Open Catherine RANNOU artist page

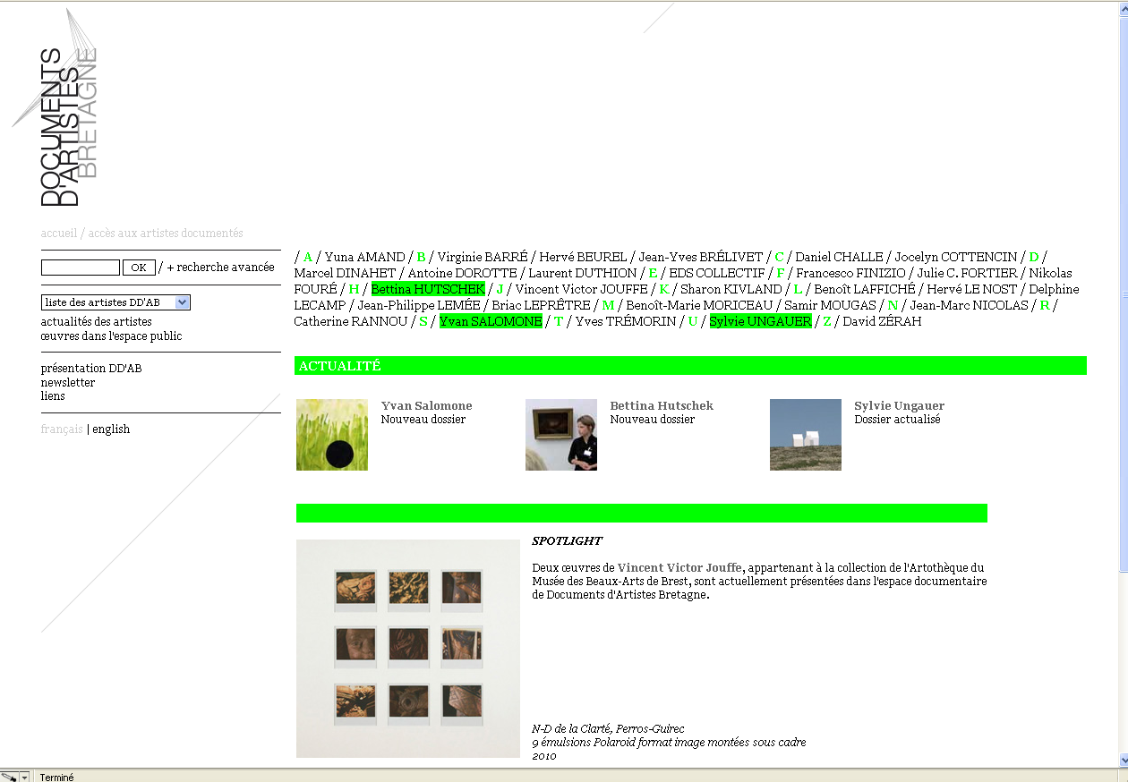pyautogui.click(x=350, y=321)
